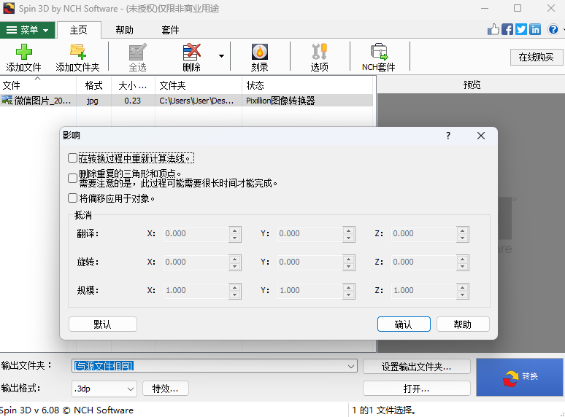Share via the Facebook icon

click(x=507, y=29)
